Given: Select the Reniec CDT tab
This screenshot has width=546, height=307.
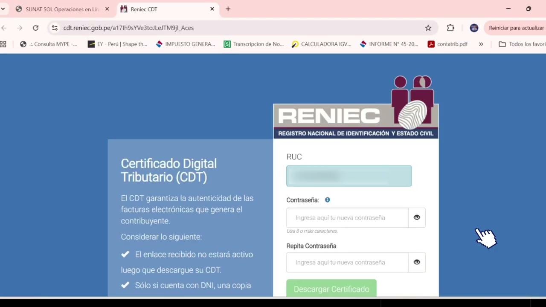Looking at the screenshot, I should pyautogui.click(x=167, y=9).
